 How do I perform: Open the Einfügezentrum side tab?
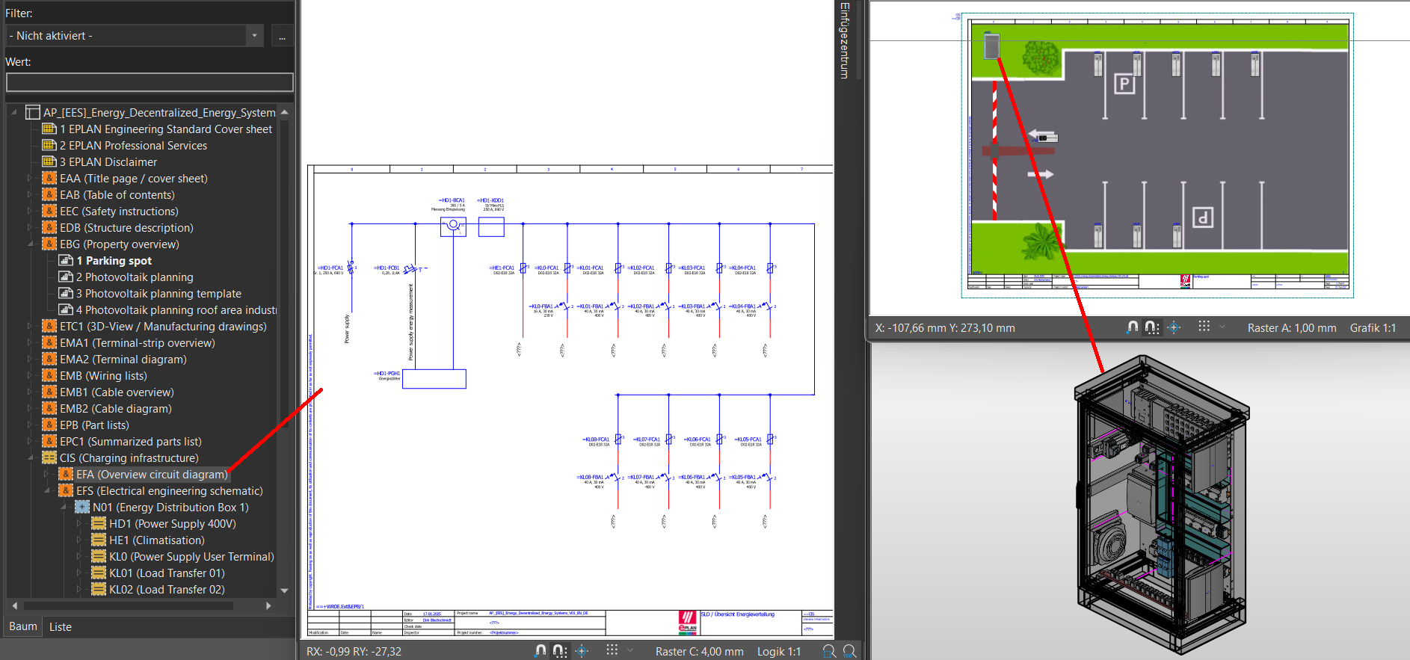coord(844,41)
